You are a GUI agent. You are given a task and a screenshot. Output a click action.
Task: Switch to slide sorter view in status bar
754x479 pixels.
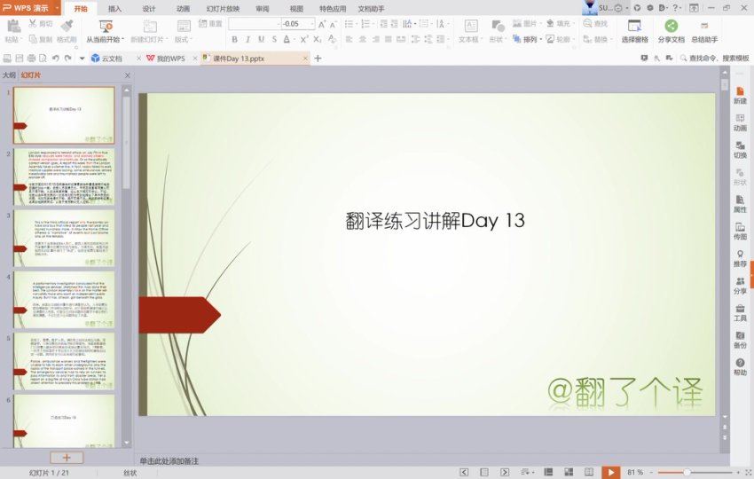(569, 472)
